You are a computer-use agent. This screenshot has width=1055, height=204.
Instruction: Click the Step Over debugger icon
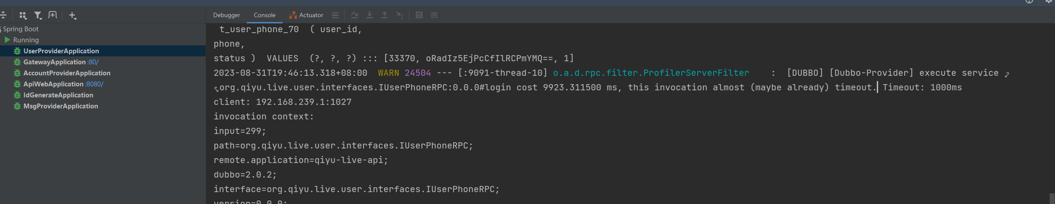coord(355,15)
